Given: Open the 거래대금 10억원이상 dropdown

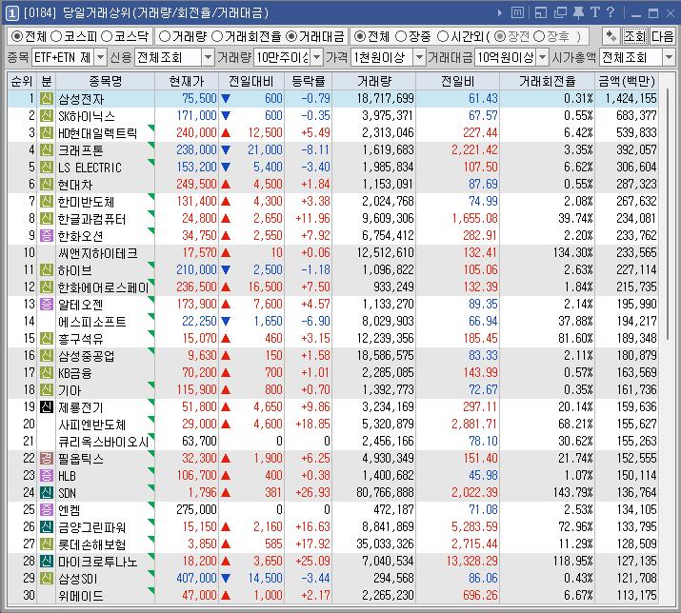Looking at the screenshot, I should 543,57.
